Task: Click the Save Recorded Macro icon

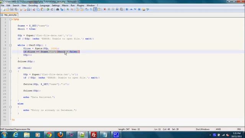Action: point(121,9)
